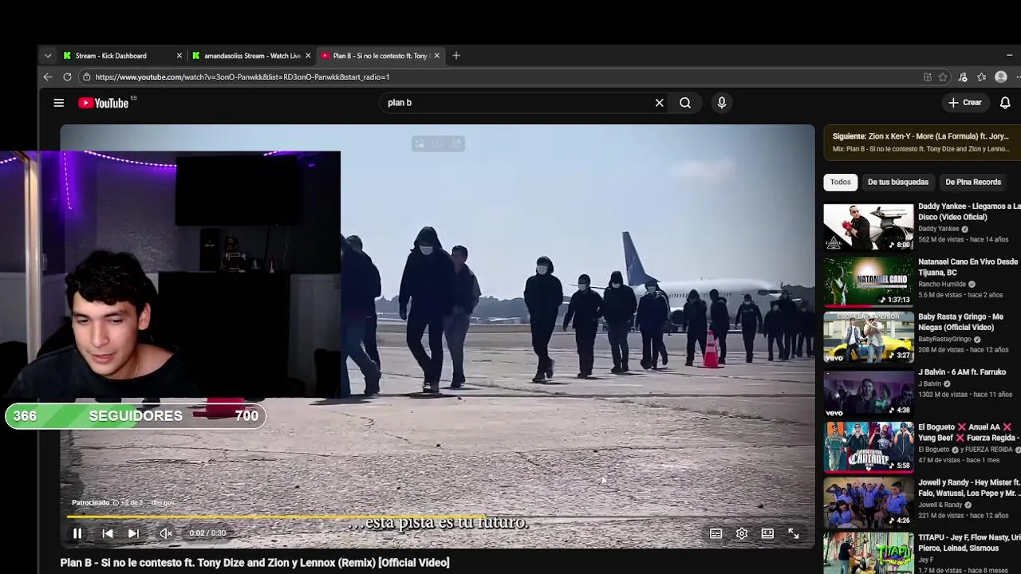Viewport: 1021px width, 574px height.
Task: Go back in browser history
Action: [48, 77]
